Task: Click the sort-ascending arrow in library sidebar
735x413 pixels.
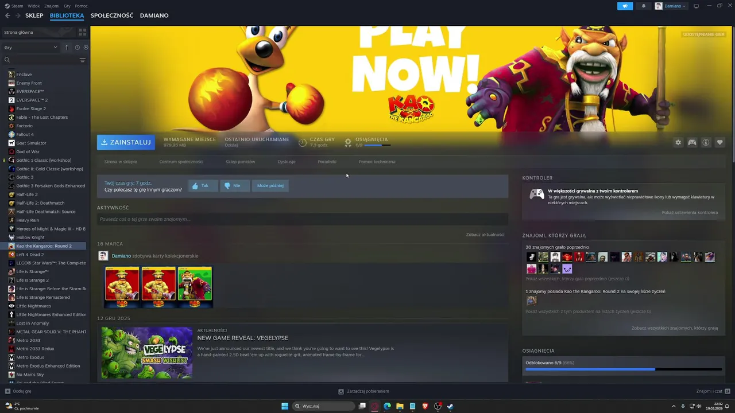Action: tap(67, 47)
